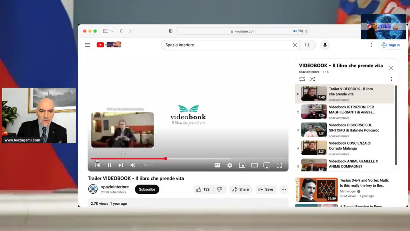The width and height of the screenshot is (410, 231).
Task: Click the Save button
Action: coord(266,189)
